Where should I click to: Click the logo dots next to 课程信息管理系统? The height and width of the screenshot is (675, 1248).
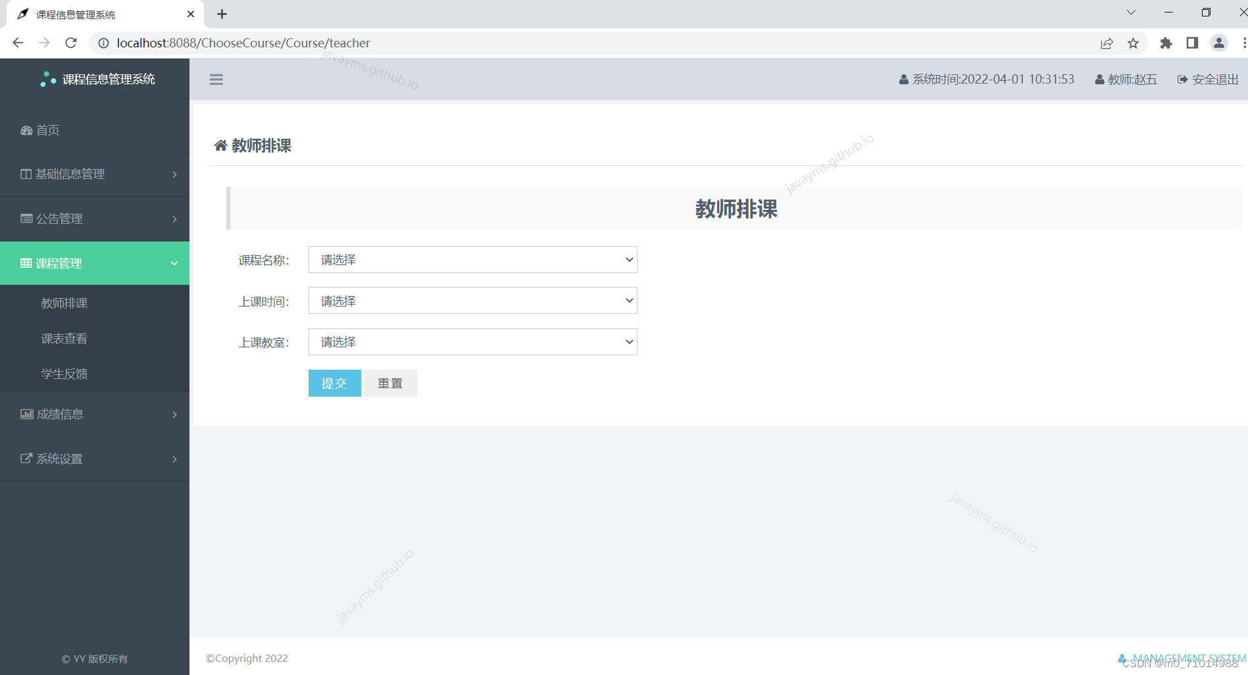[x=48, y=79]
